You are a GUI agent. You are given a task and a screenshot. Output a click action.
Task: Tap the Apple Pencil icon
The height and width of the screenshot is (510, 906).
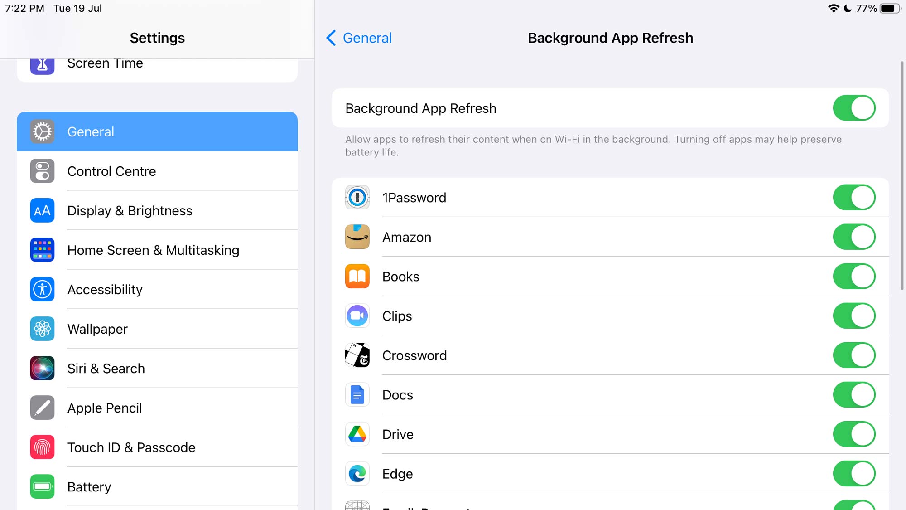42,408
